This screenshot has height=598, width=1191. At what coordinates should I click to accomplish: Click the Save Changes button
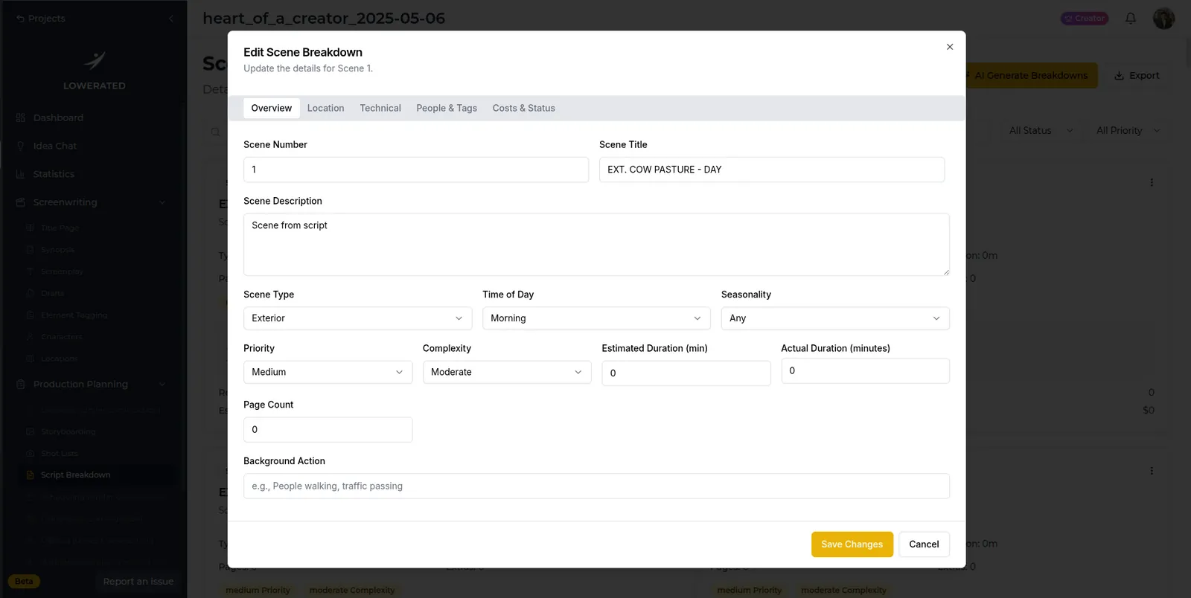coord(852,544)
